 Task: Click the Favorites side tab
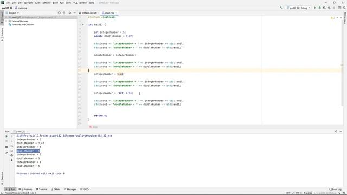coord(2,178)
